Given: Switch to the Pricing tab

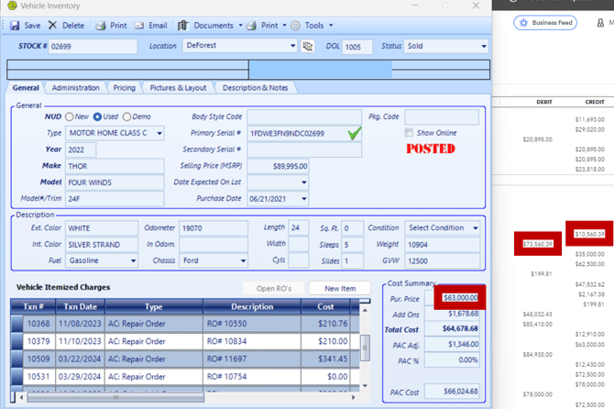Looking at the screenshot, I should 124,88.
